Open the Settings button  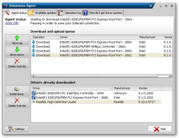tap(16, 129)
